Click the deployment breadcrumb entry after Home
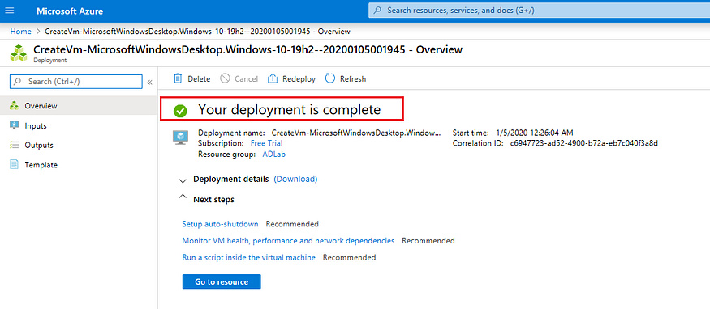Viewport: 710px width, 309px height. click(x=197, y=32)
